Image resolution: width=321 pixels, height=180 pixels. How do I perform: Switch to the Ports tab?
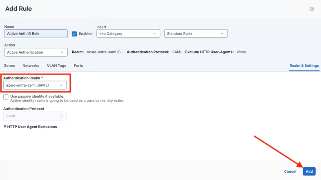click(78, 66)
